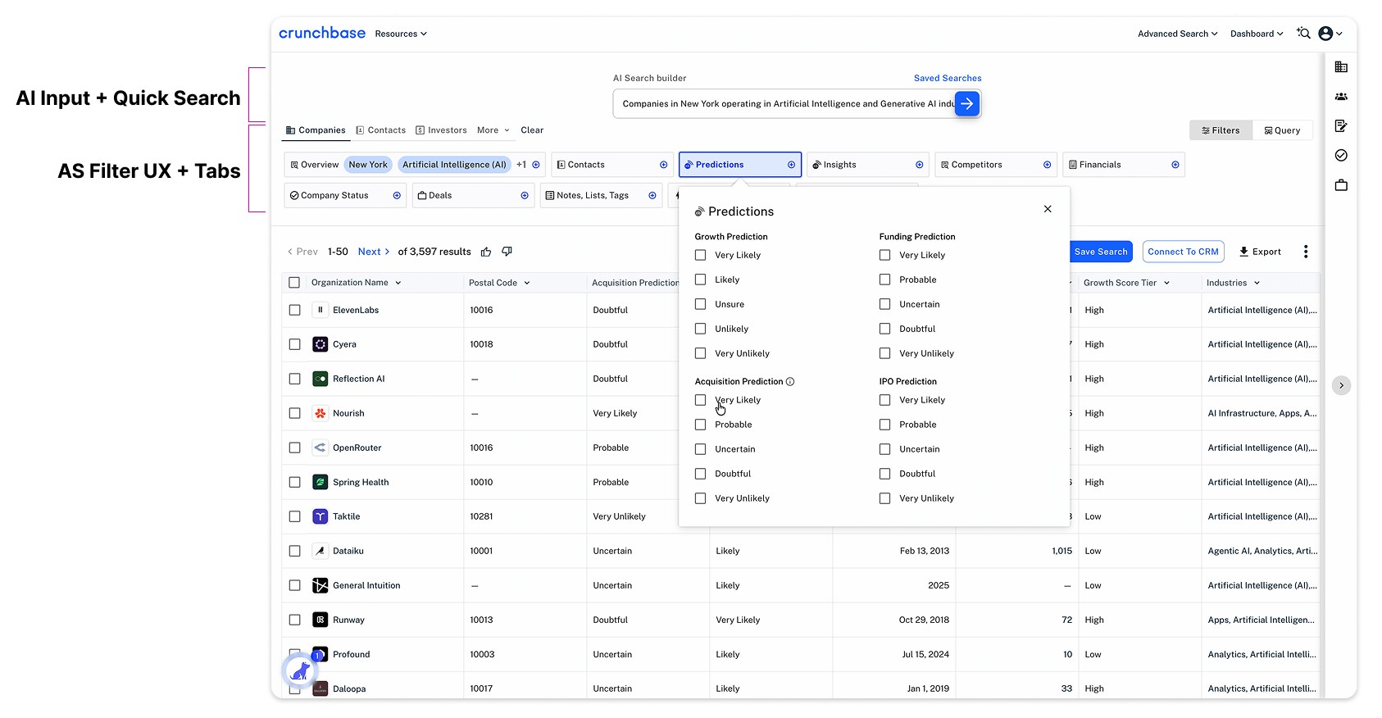This screenshot has width=1382, height=718.
Task: Open the companies building sidebar icon
Action: click(1341, 67)
